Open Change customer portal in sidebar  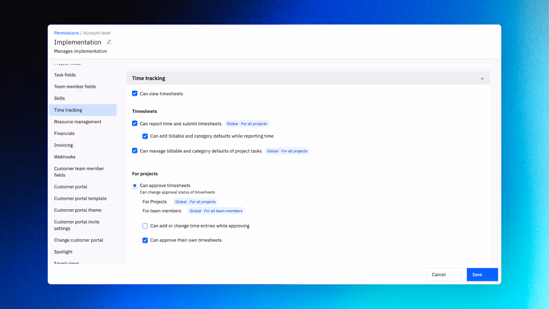pos(83,240)
